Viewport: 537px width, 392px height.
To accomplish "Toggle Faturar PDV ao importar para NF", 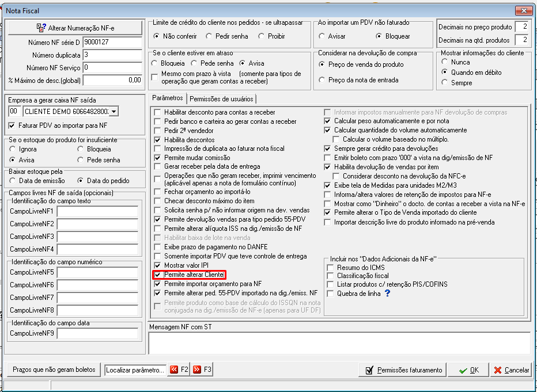I will [12, 125].
